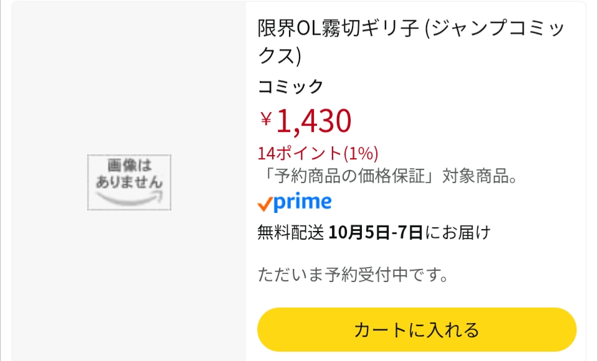Click the blue prime logo text
The width and height of the screenshot is (598, 361).
(x=303, y=202)
